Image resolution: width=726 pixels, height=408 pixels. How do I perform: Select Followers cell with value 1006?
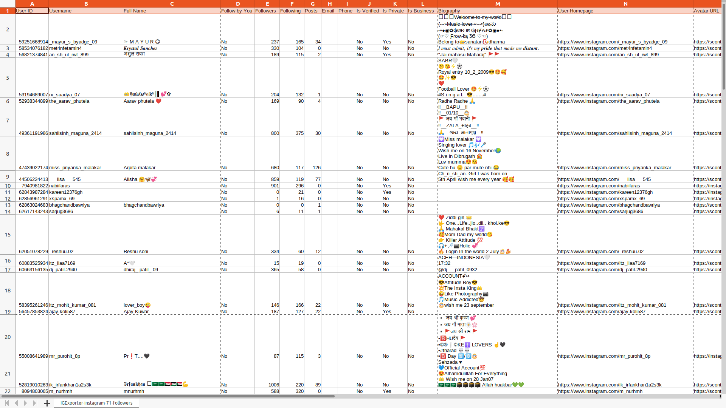273,385
